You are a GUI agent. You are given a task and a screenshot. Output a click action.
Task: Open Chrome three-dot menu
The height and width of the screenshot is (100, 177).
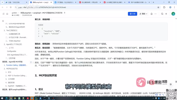point(175,7)
